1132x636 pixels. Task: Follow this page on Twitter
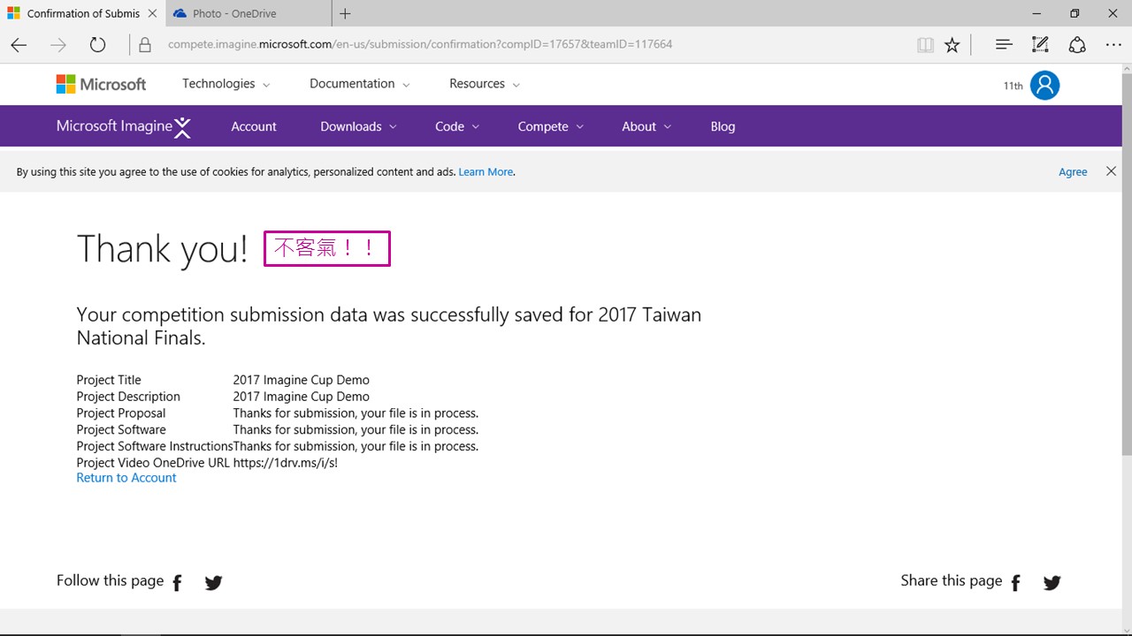click(213, 582)
